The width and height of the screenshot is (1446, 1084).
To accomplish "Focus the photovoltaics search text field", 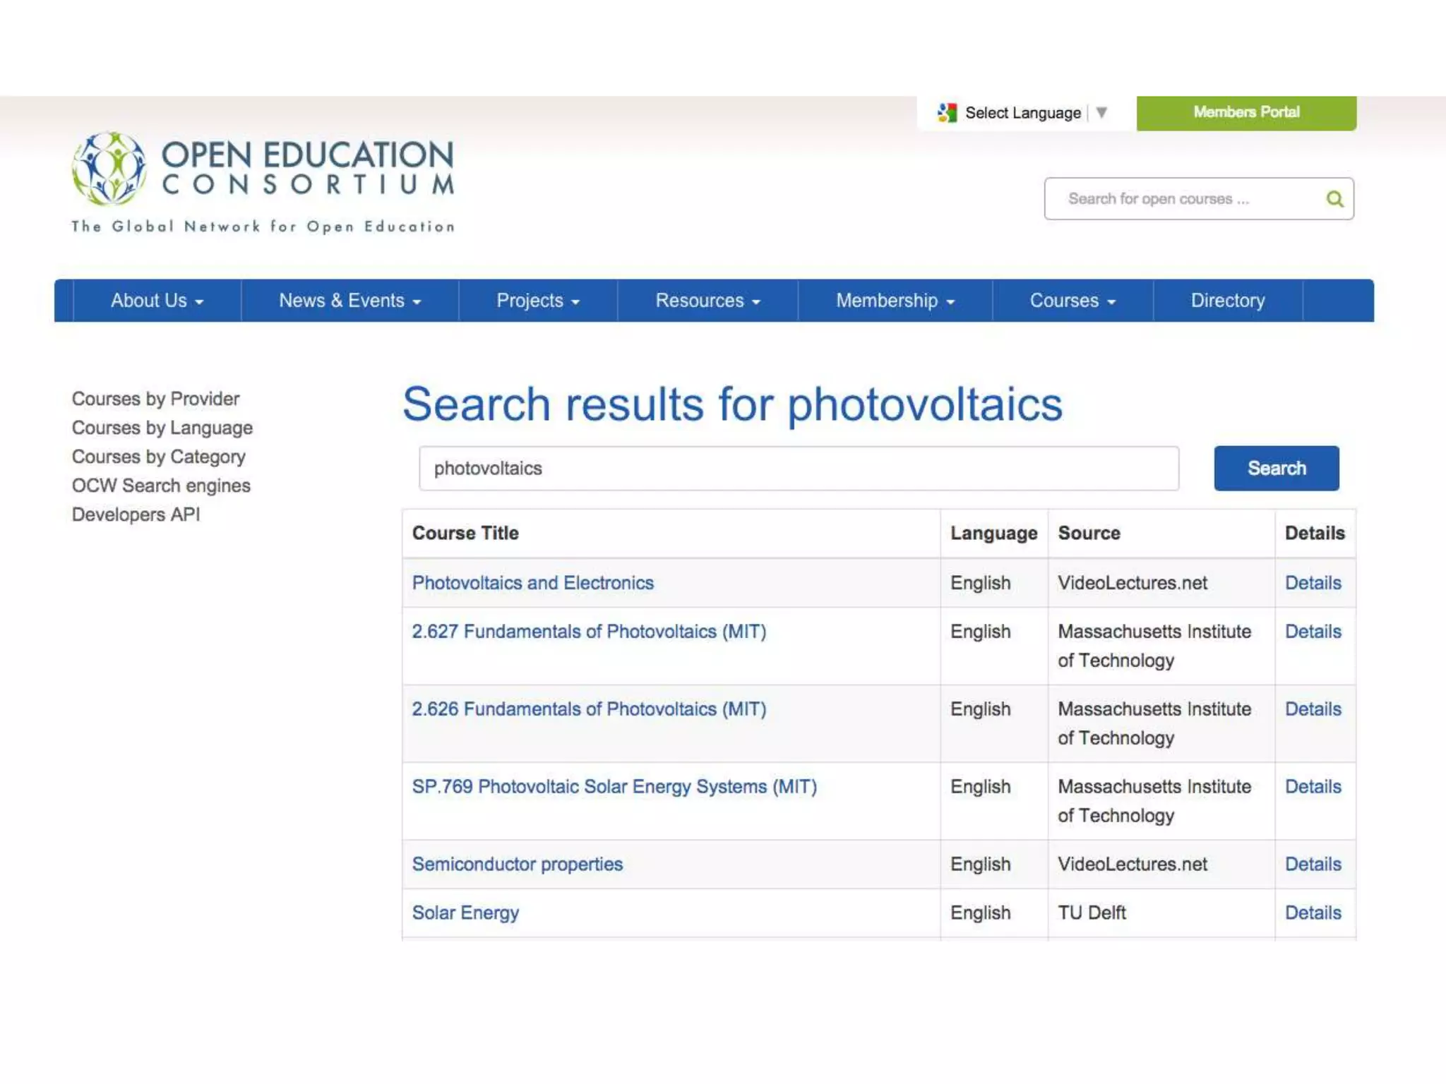I will (x=798, y=469).
